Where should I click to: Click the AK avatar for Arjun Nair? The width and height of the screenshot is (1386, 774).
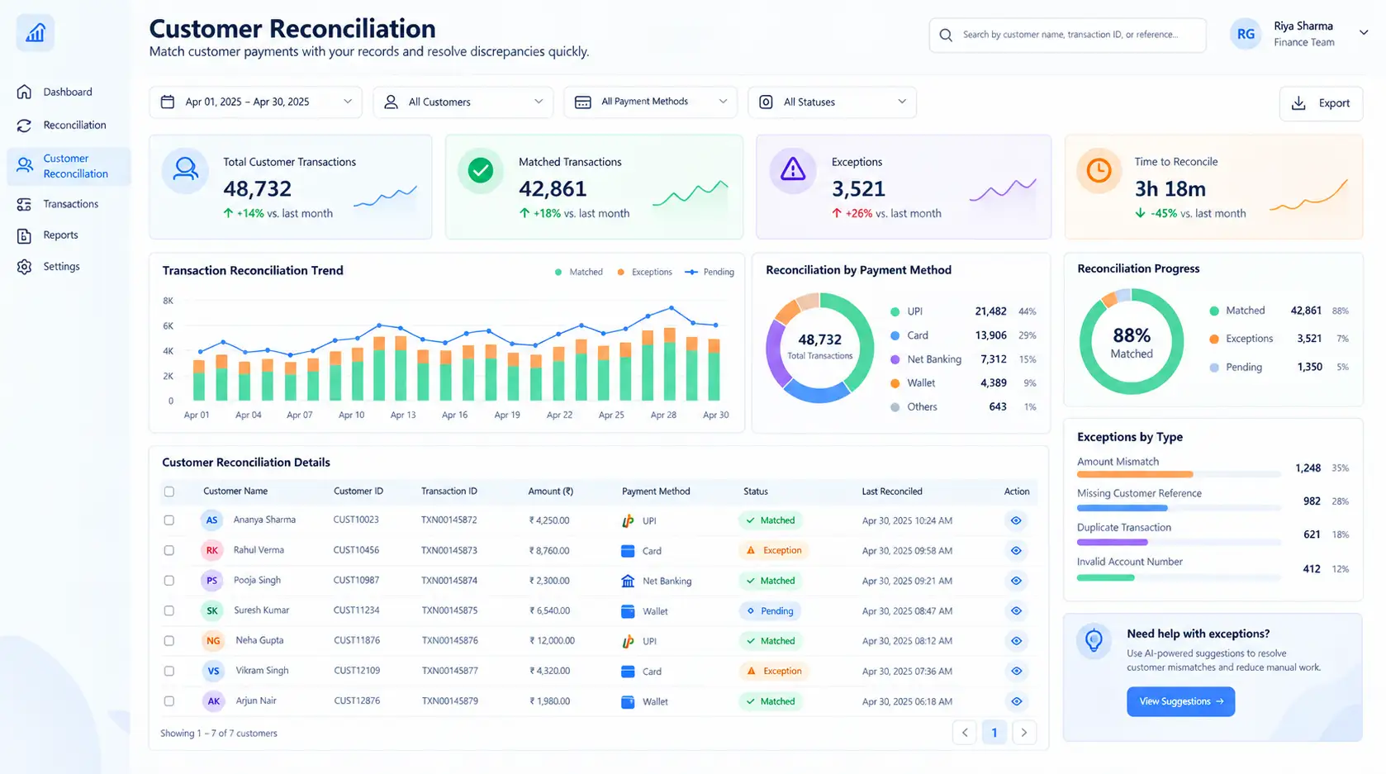213,701
